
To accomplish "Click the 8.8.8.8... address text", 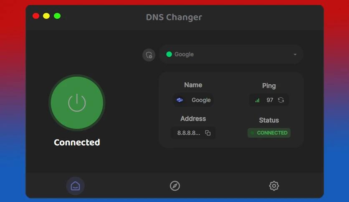I will pyautogui.click(x=189, y=133).
